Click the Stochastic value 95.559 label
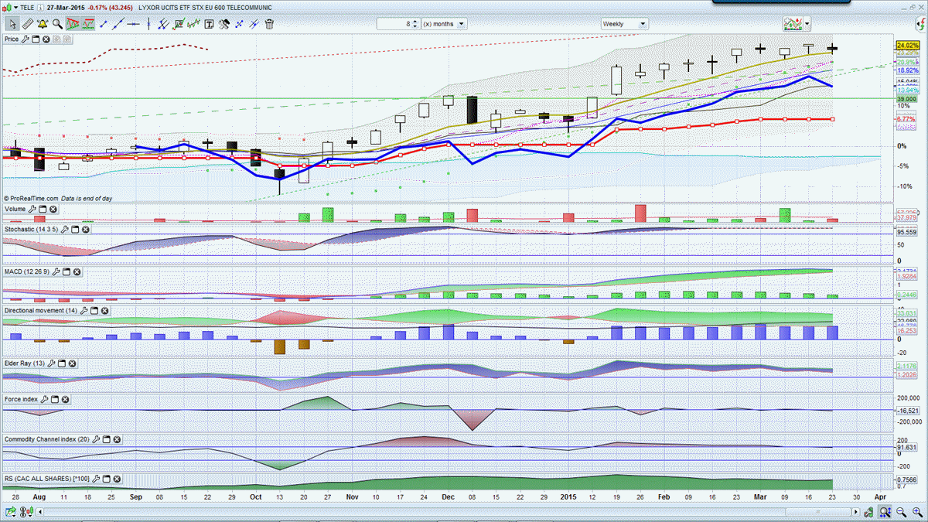 coord(906,232)
